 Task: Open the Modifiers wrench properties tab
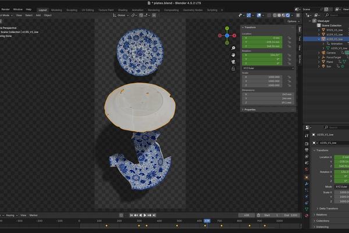pyautogui.click(x=307, y=183)
